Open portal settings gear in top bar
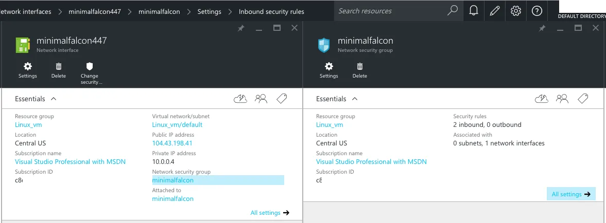 516,11
